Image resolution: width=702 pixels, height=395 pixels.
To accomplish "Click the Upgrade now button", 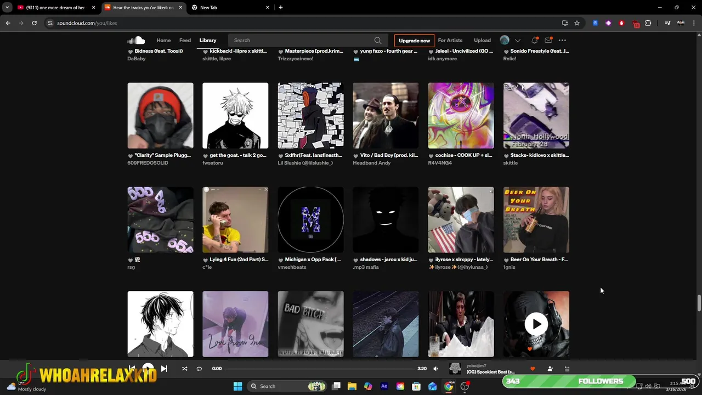I will (414, 41).
